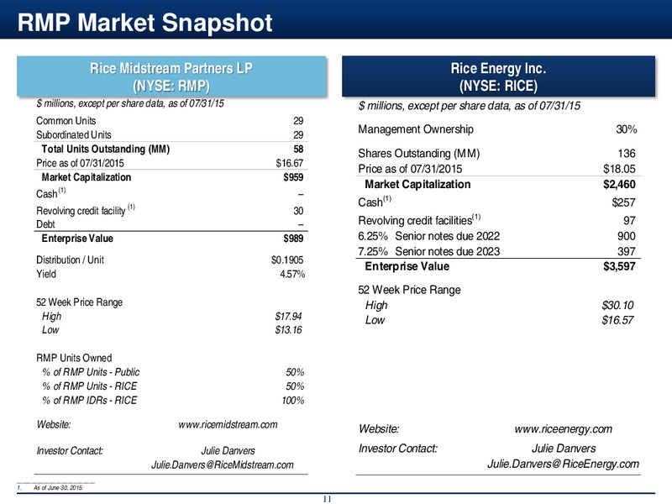The height and width of the screenshot is (504, 672).
Task: Select the Common Units label
Action: pos(66,121)
